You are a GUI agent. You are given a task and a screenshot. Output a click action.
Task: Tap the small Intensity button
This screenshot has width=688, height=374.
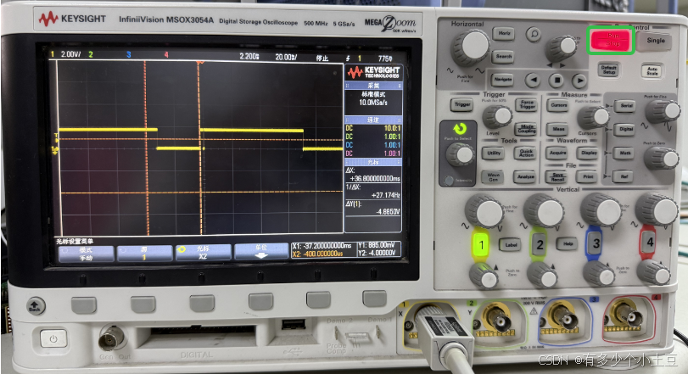click(x=448, y=180)
